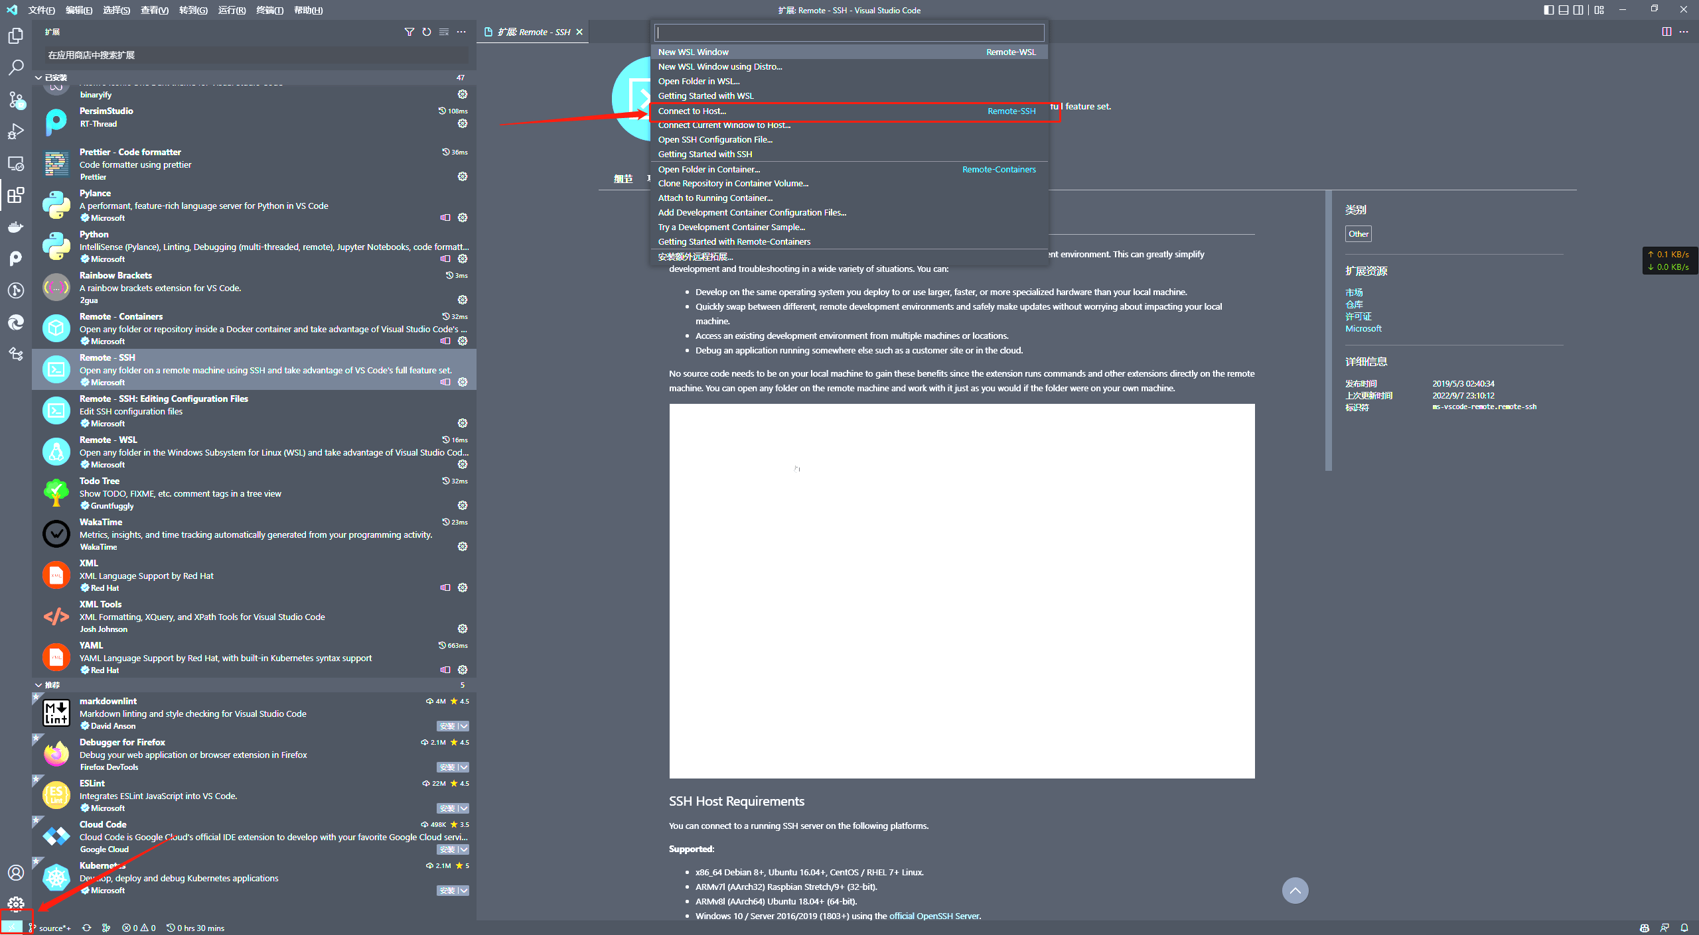Image resolution: width=1699 pixels, height=935 pixels.
Task: Click the WakaTime 0 hrs 30 mins status
Action: (x=196, y=928)
